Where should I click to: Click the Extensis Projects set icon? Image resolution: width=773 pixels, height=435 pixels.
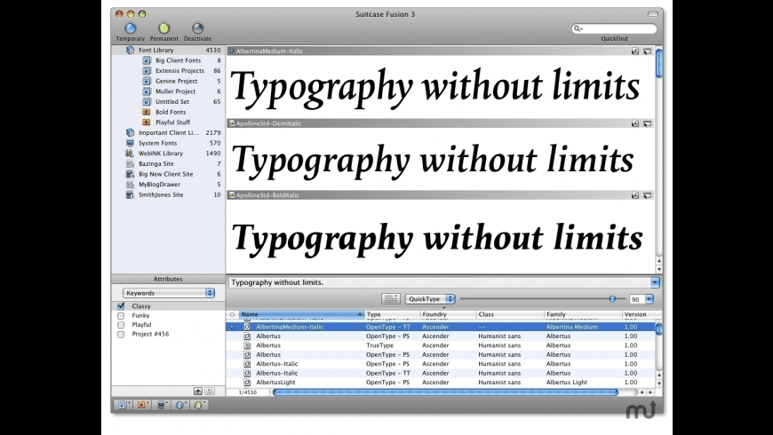tap(147, 70)
